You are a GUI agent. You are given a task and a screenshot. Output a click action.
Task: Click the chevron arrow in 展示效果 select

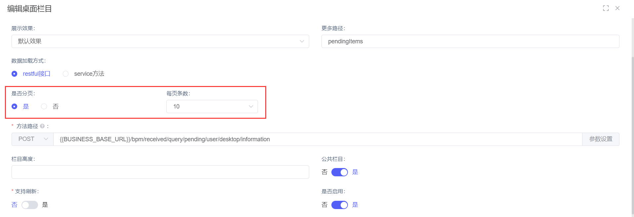pyautogui.click(x=302, y=41)
